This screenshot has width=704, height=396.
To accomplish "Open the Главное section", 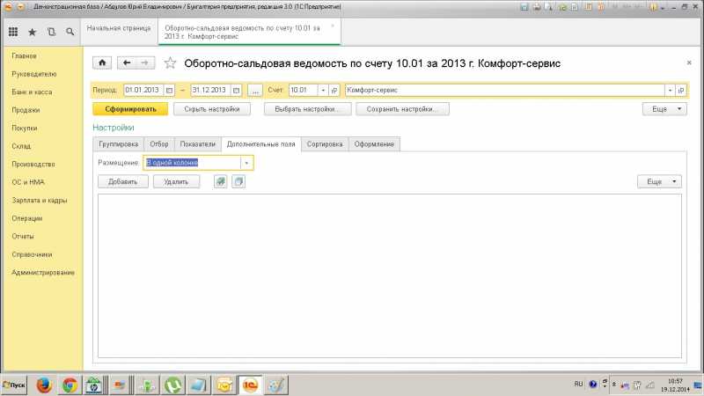I will [x=24, y=56].
